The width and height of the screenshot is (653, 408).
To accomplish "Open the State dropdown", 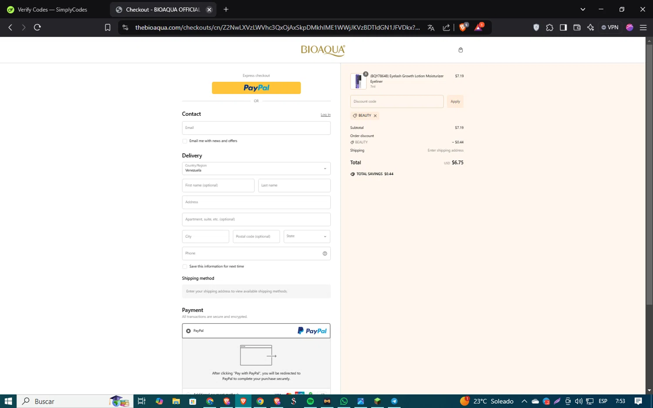I will click(307, 237).
